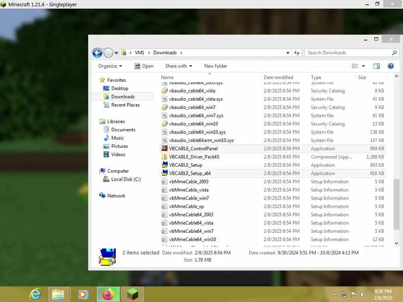Screen dimensions: 403x302
Task: Sort by Date modified column header
Action: (x=278, y=77)
